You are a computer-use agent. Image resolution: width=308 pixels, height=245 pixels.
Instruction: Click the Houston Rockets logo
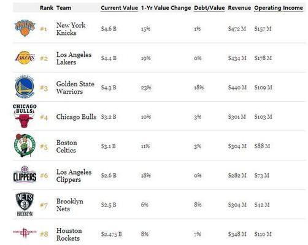[25, 233]
